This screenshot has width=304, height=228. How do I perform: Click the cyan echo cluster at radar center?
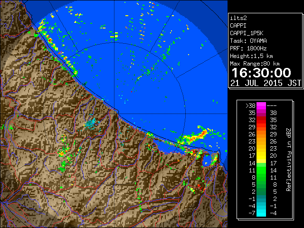(91, 123)
